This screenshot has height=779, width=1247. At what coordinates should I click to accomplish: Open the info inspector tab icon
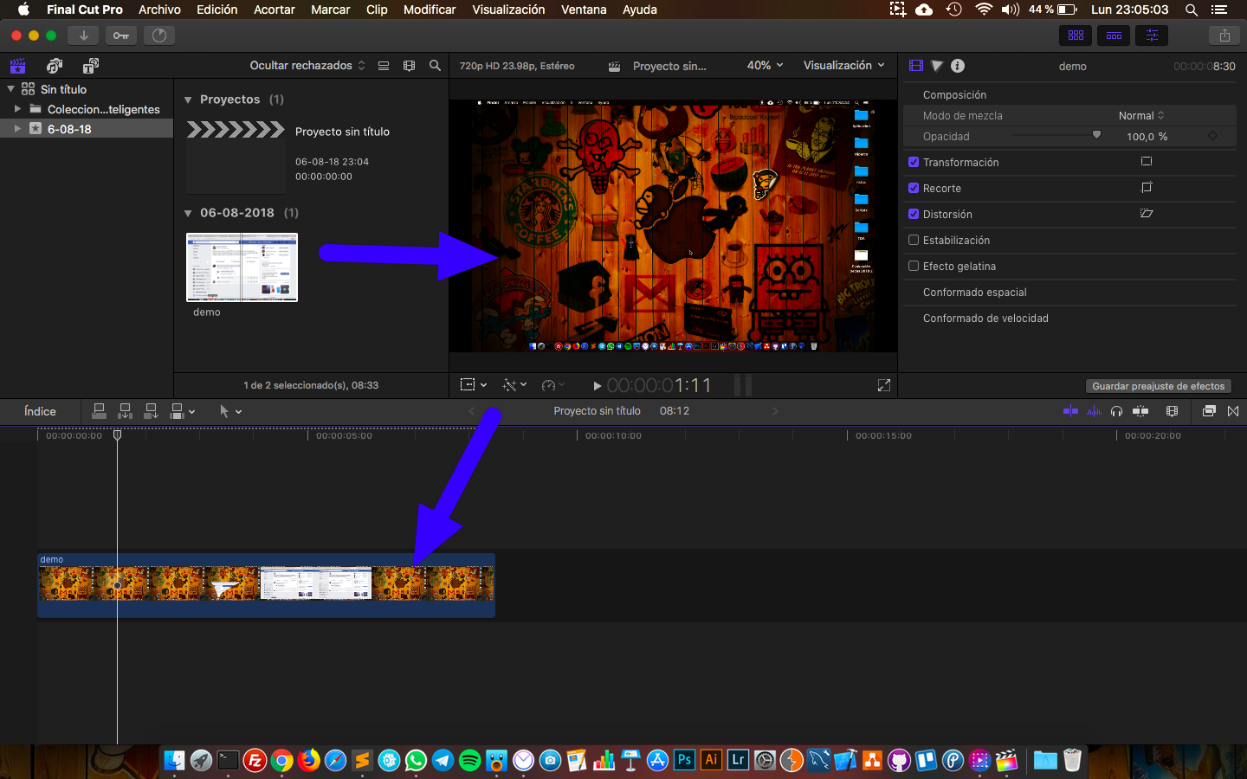[x=958, y=66]
